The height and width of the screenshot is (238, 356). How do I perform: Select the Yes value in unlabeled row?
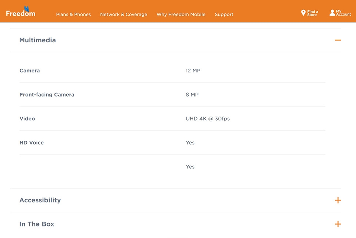pyautogui.click(x=190, y=167)
